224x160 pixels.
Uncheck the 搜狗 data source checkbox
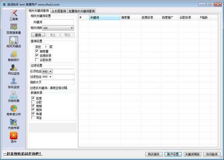pos(33,110)
